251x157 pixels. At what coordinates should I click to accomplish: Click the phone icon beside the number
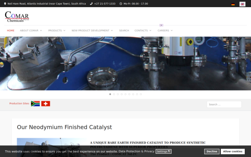tap(91, 4)
